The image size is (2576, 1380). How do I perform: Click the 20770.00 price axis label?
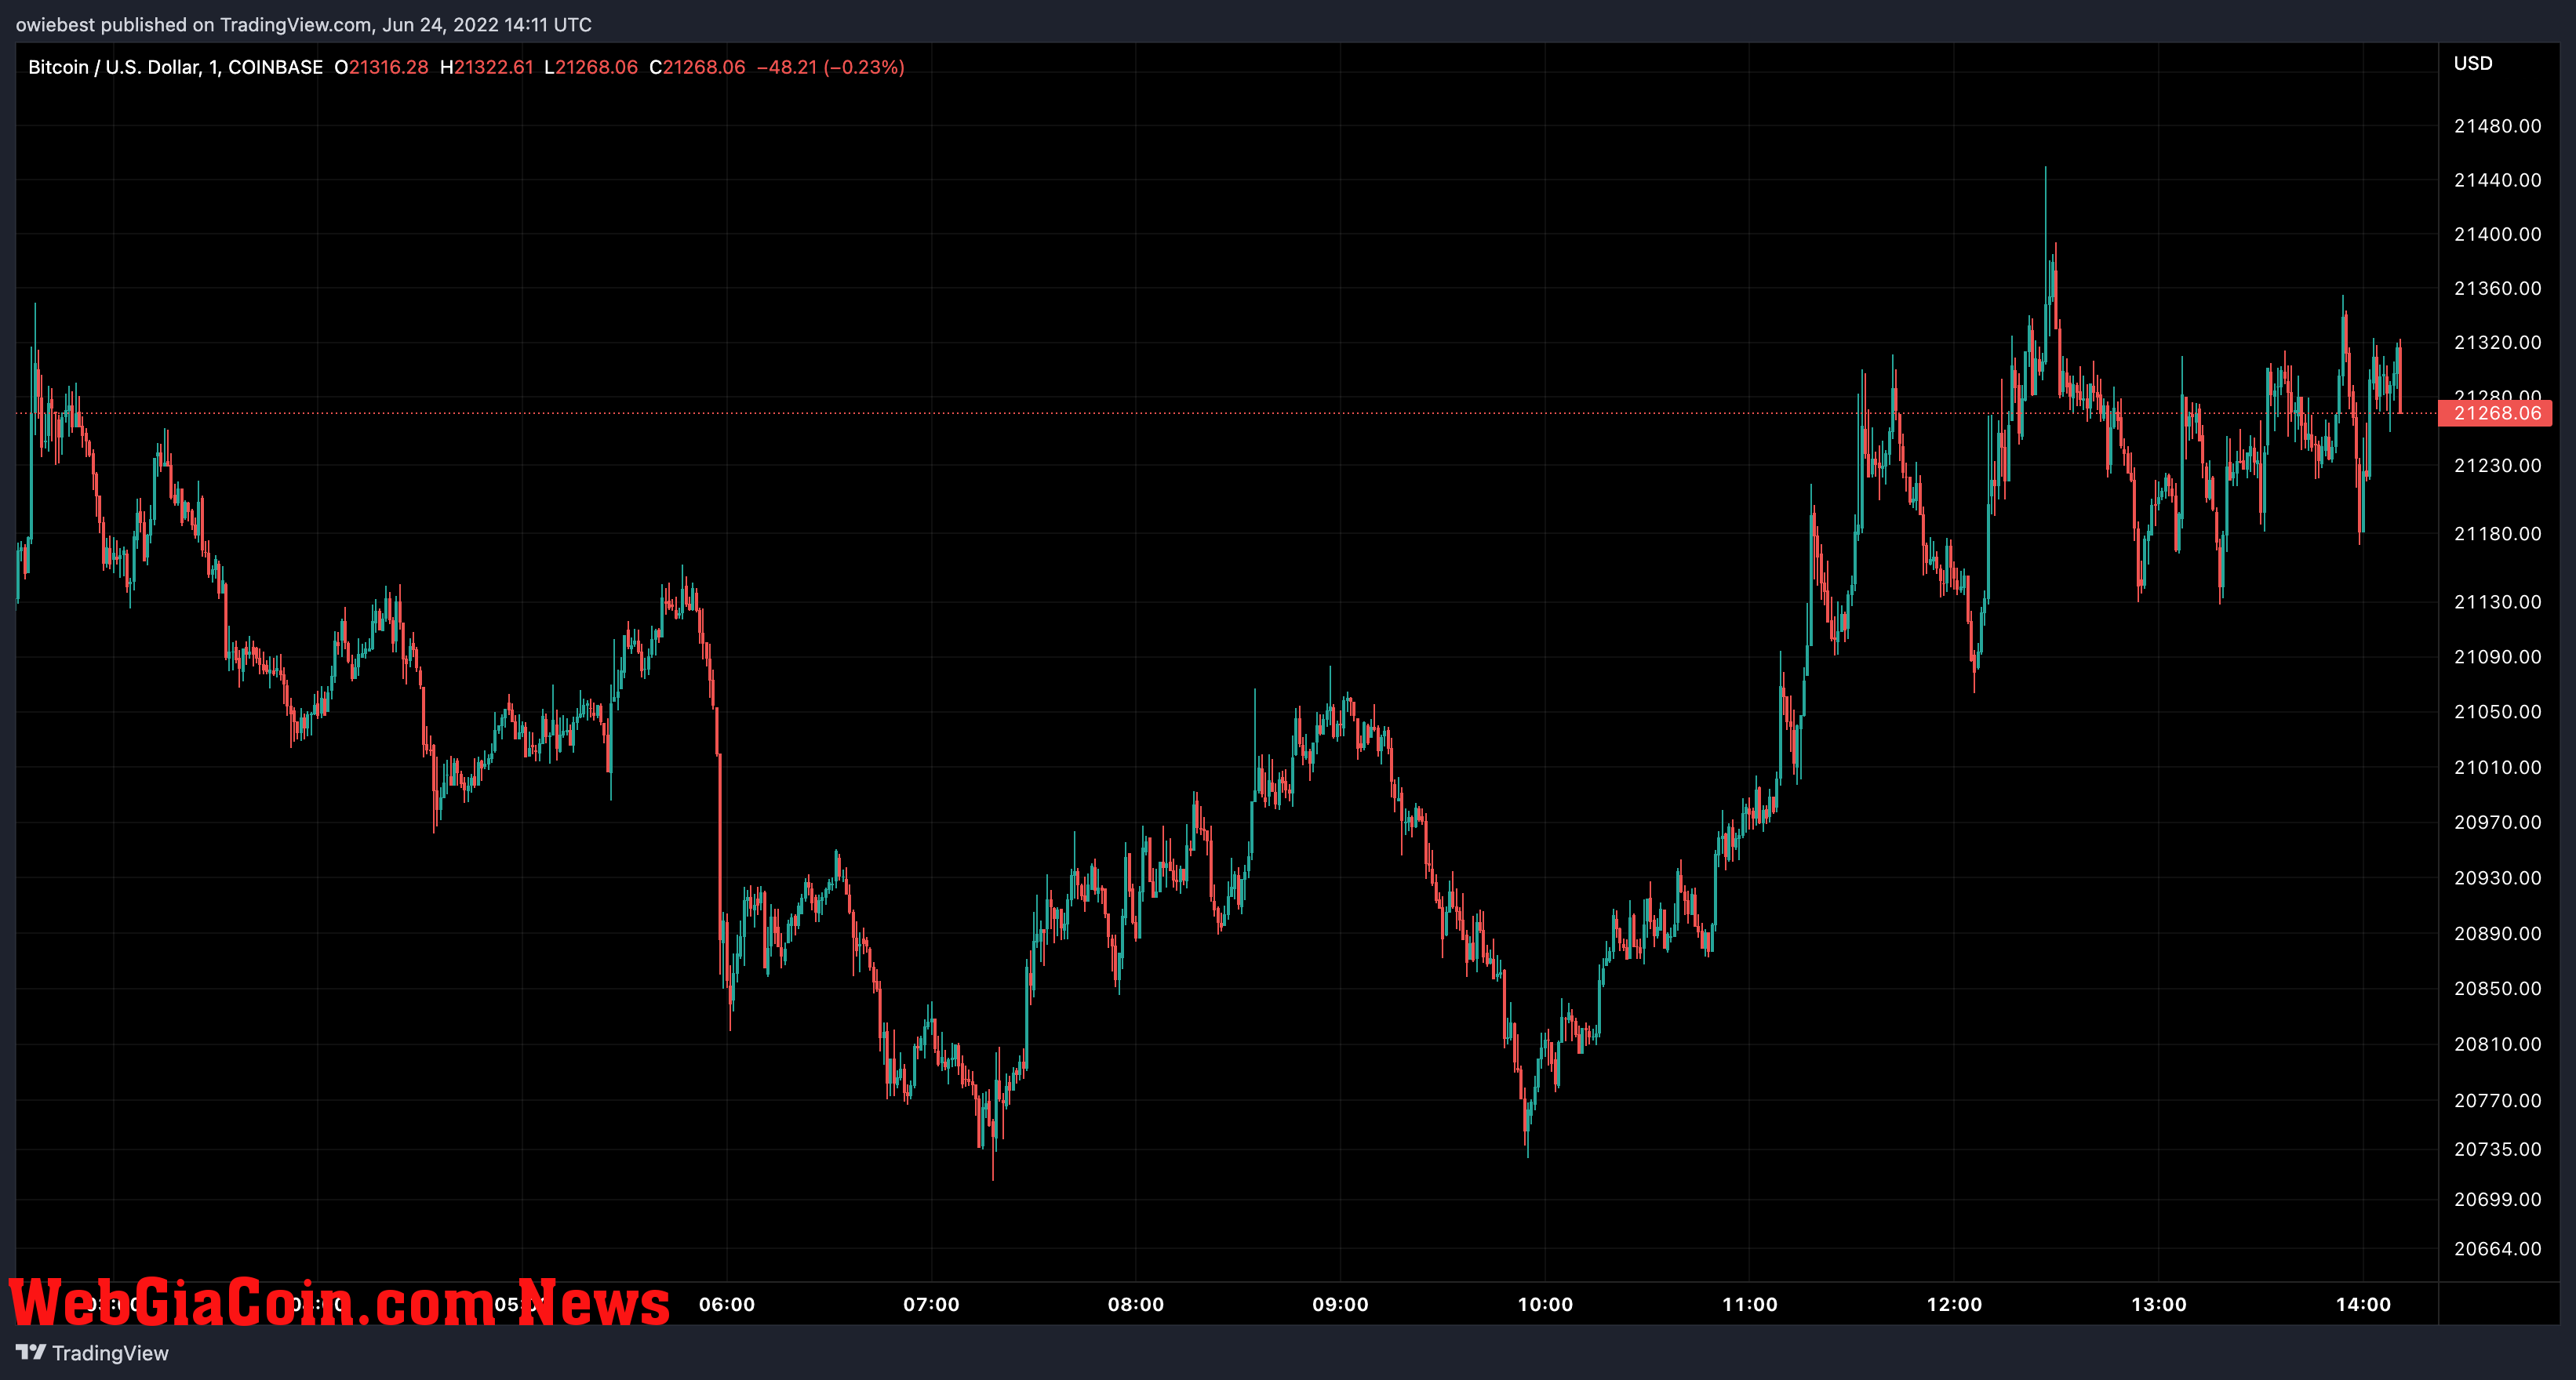2497,1100
